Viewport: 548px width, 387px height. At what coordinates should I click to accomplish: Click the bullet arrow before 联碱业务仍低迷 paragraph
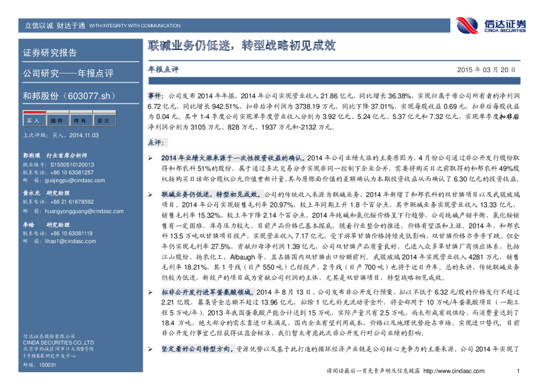tap(150, 194)
